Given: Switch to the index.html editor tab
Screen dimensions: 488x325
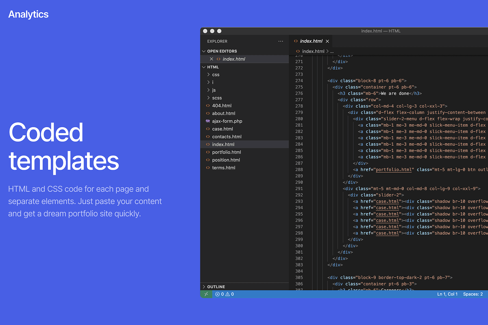Looking at the screenshot, I should point(311,41).
